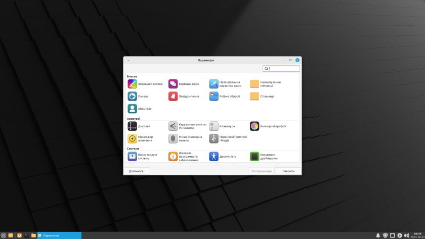Open Кольорові профілі color profiles
This screenshot has height=239, width=425.
268,126
